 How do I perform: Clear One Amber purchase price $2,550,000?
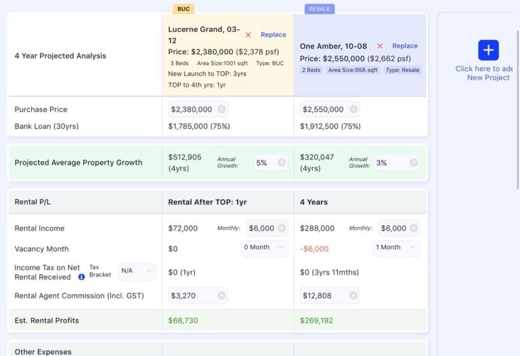pyautogui.click(x=353, y=109)
